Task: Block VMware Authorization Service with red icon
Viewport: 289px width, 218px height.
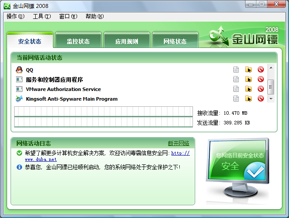Action: [260, 89]
